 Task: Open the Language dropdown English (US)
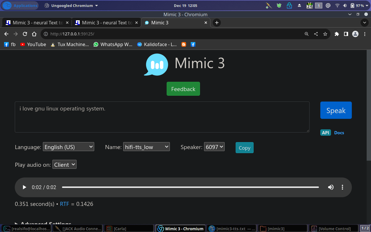click(68, 147)
